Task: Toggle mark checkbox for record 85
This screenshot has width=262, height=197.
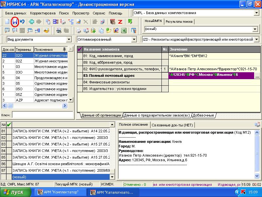Action: [9, 157]
